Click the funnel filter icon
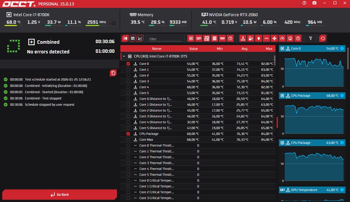The image size is (350, 202). click(x=310, y=38)
